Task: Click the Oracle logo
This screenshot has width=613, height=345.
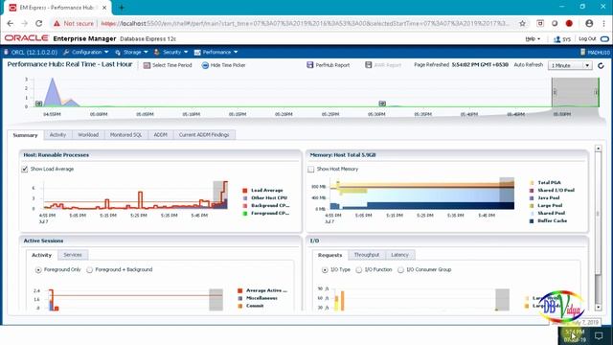Action: 27,38
